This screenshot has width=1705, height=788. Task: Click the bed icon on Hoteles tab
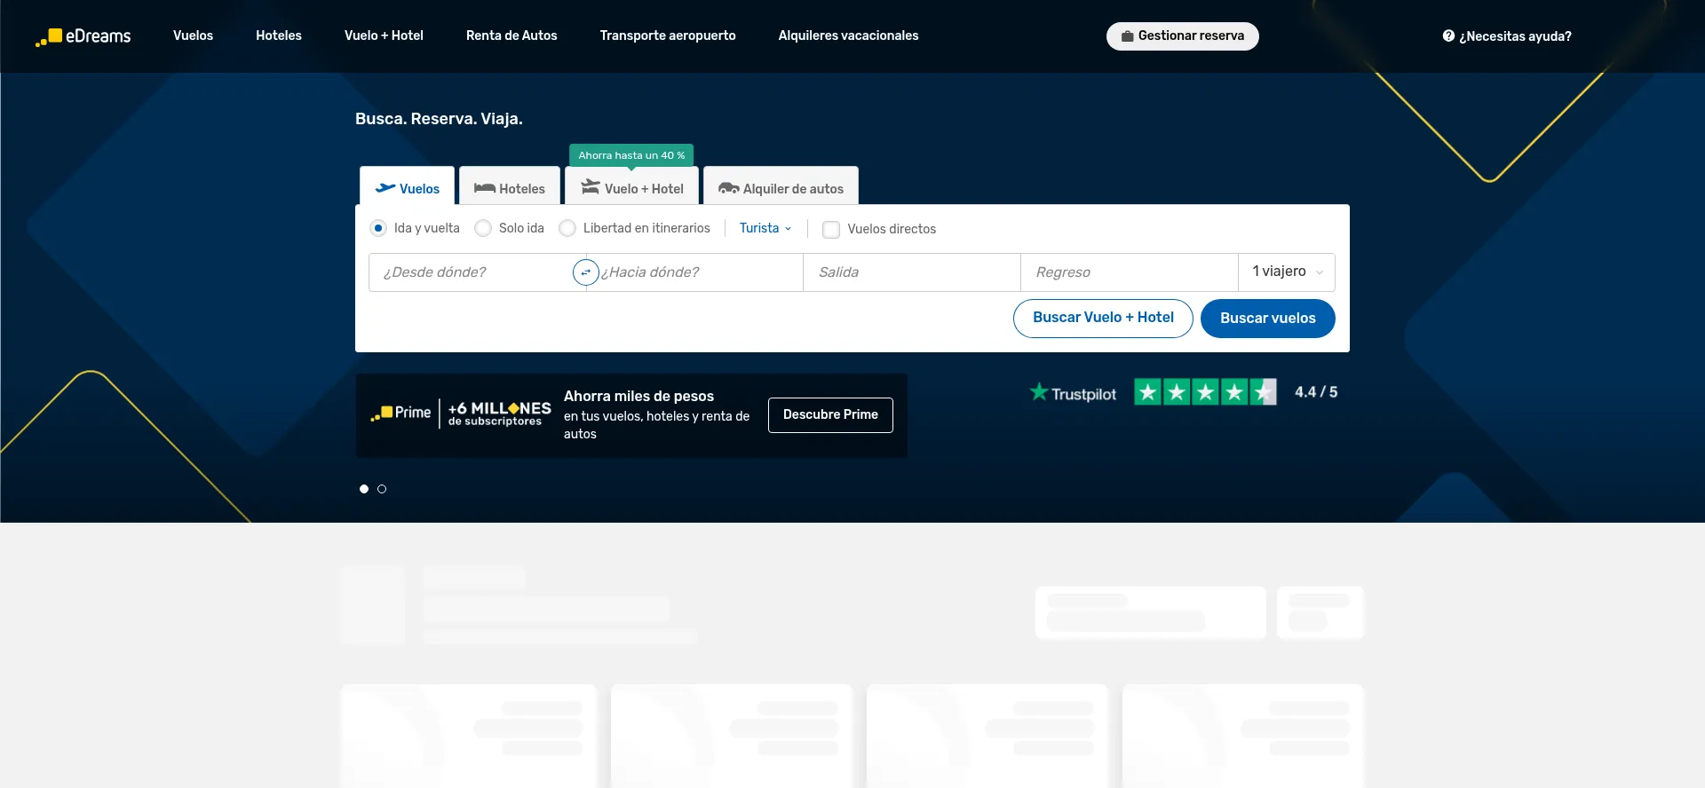pos(484,188)
